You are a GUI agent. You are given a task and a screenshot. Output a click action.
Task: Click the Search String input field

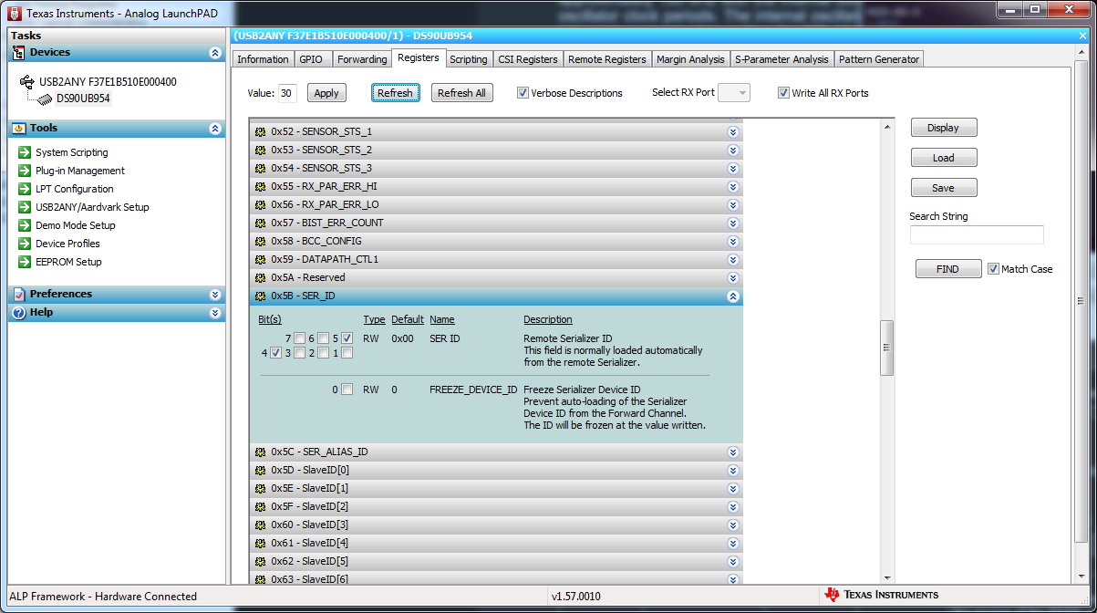977,235
